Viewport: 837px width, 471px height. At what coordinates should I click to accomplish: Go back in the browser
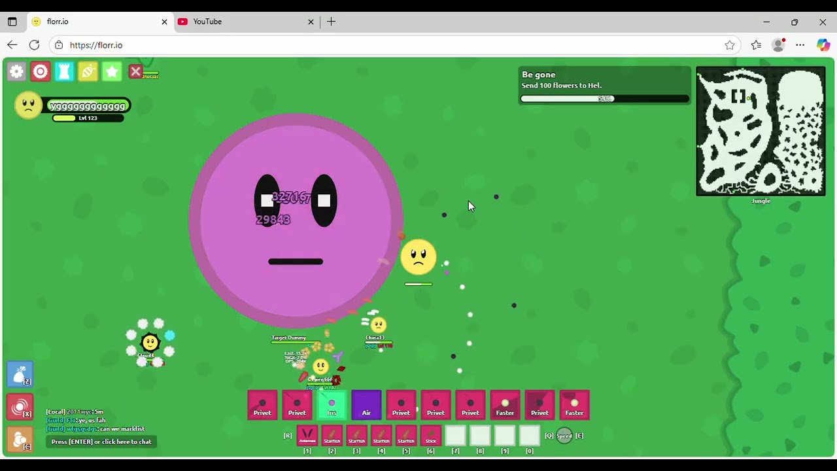[x=12, y=45]
